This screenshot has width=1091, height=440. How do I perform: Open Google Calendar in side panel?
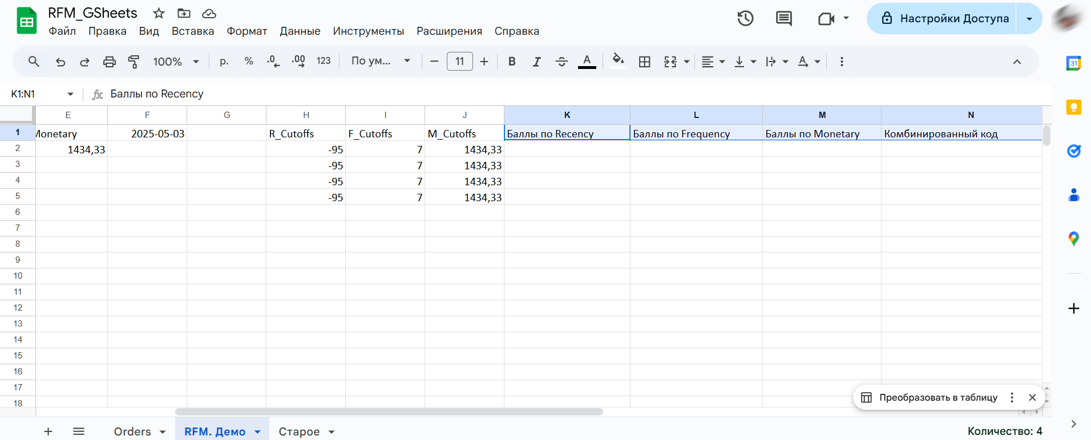click(1073, 63)
